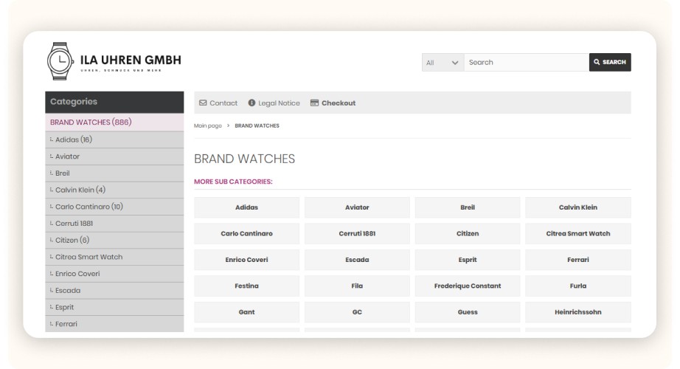Open Frederique Constant sub category tile
680x369 pixels.
468,286
